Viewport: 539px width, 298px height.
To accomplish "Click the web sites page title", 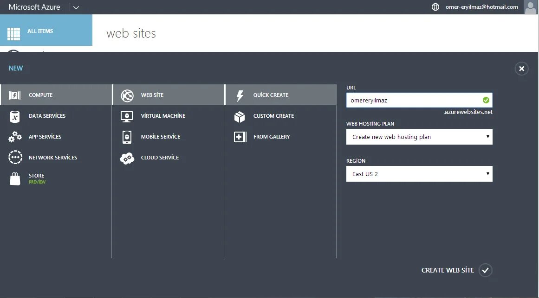I will click(x=131, y=33).
